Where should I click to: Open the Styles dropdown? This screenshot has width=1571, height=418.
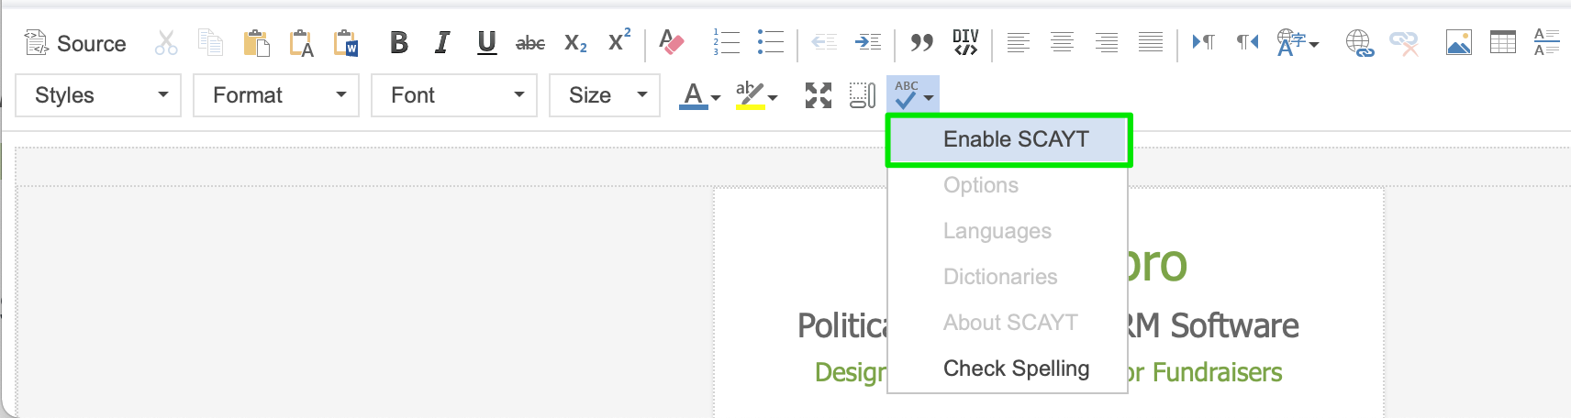click(x=98, y=95)
